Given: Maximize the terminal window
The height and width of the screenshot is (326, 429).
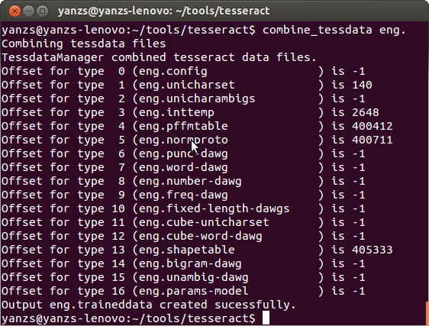Looking at the screenshot, I should coord(42,11).
